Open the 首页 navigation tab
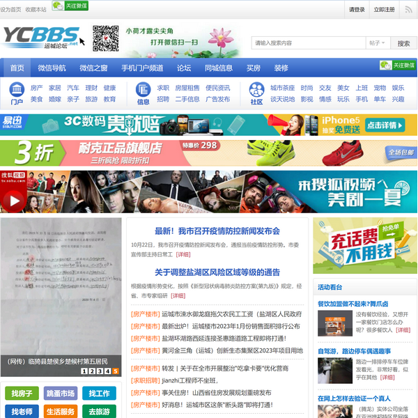 click(17, 68)
